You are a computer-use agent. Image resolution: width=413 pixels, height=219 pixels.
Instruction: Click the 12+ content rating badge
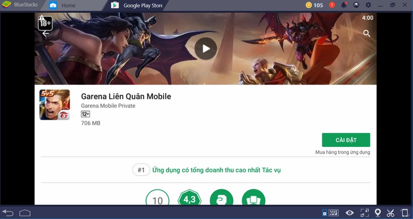point(85,114)
